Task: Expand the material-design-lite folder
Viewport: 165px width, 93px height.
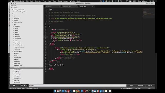Action: pyautogui.click(x=14, y=12)
